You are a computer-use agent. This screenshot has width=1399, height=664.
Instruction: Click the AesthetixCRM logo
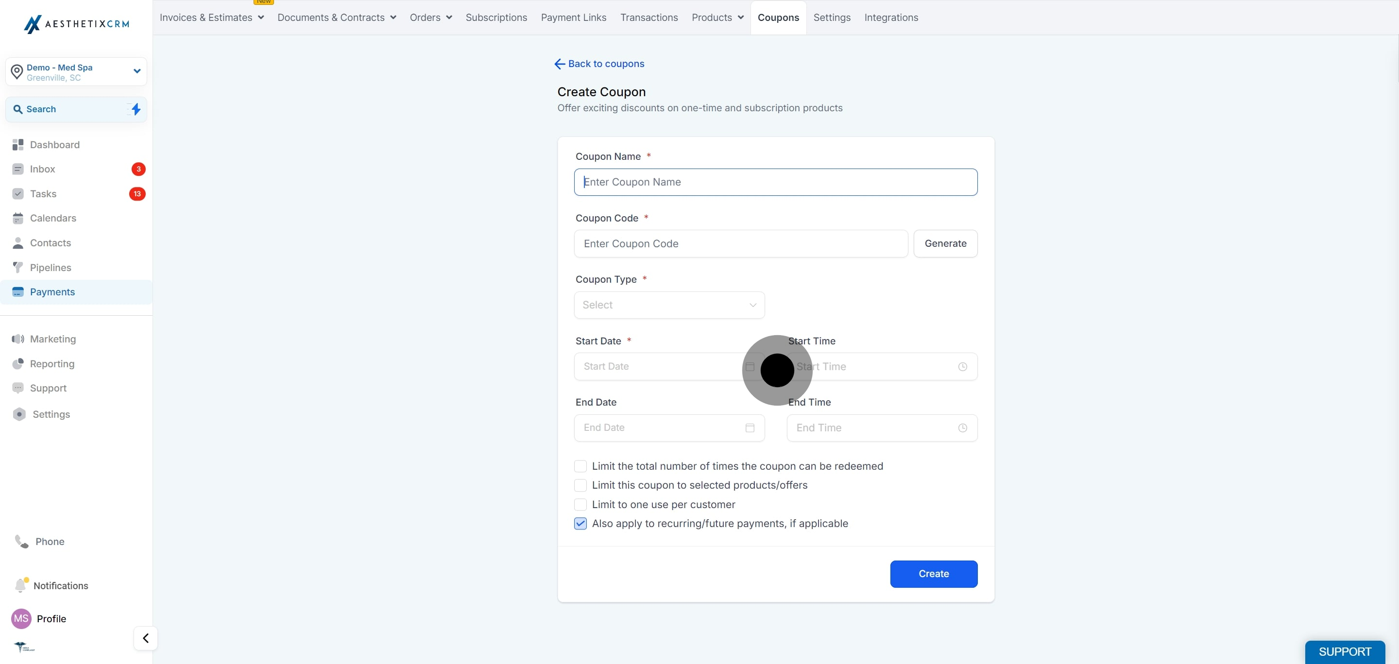click(77, 24)
